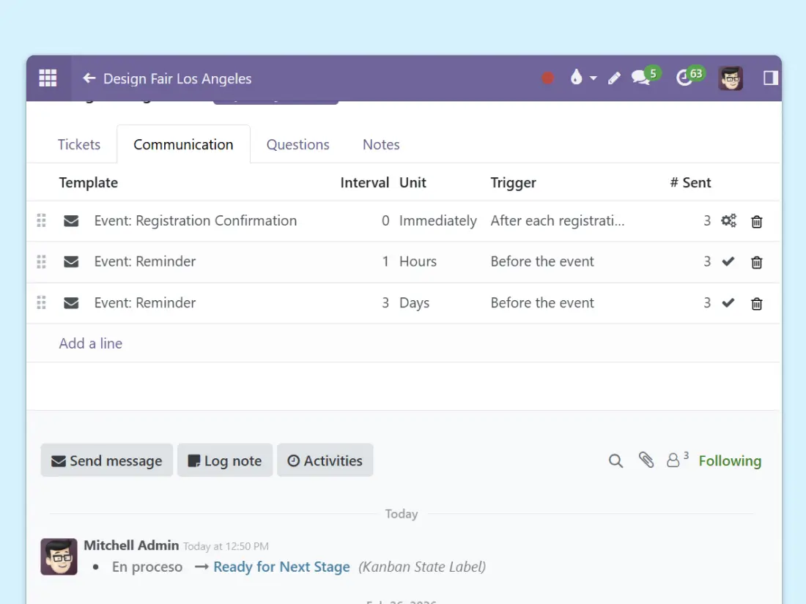
Task: Click the red recording indicator dot
Action: (547, 78)
